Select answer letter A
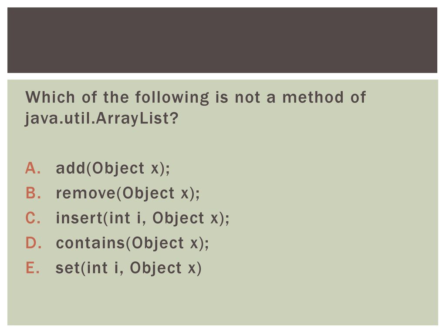Image resolution: width=446 pixels, height=334 pixels. coord(33,168)
